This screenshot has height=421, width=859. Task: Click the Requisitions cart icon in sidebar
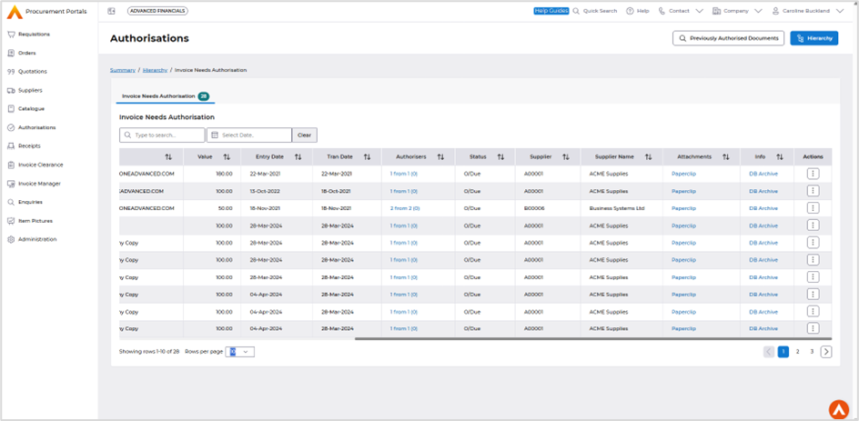pos(11,35)
